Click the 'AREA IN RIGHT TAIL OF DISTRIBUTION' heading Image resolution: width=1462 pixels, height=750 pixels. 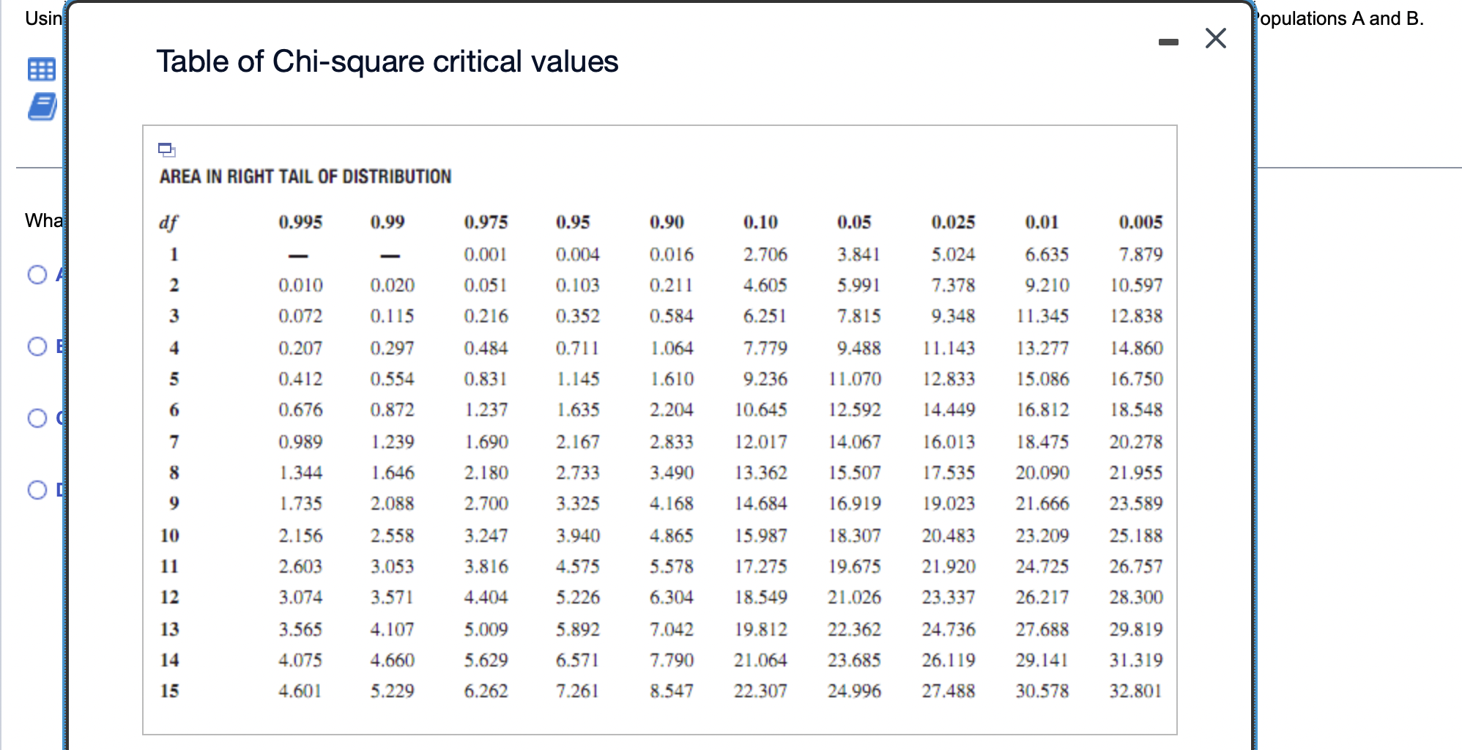[305, 176]
